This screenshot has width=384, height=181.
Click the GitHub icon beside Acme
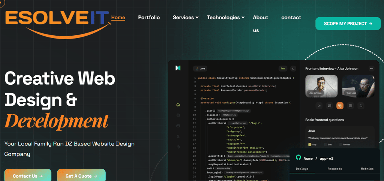coord(298,157)
